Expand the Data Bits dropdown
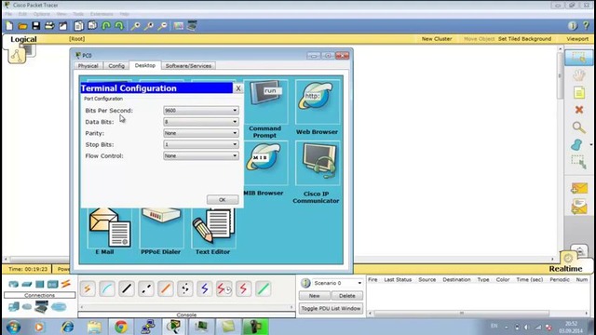This screenshot has height=335, width=596. pyautogui.click(x=201, y=122)
